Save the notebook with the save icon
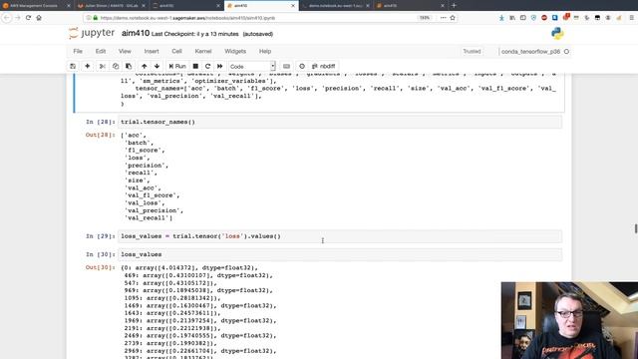Viewport: 638px width, 359px height. [x=73, y=67]
